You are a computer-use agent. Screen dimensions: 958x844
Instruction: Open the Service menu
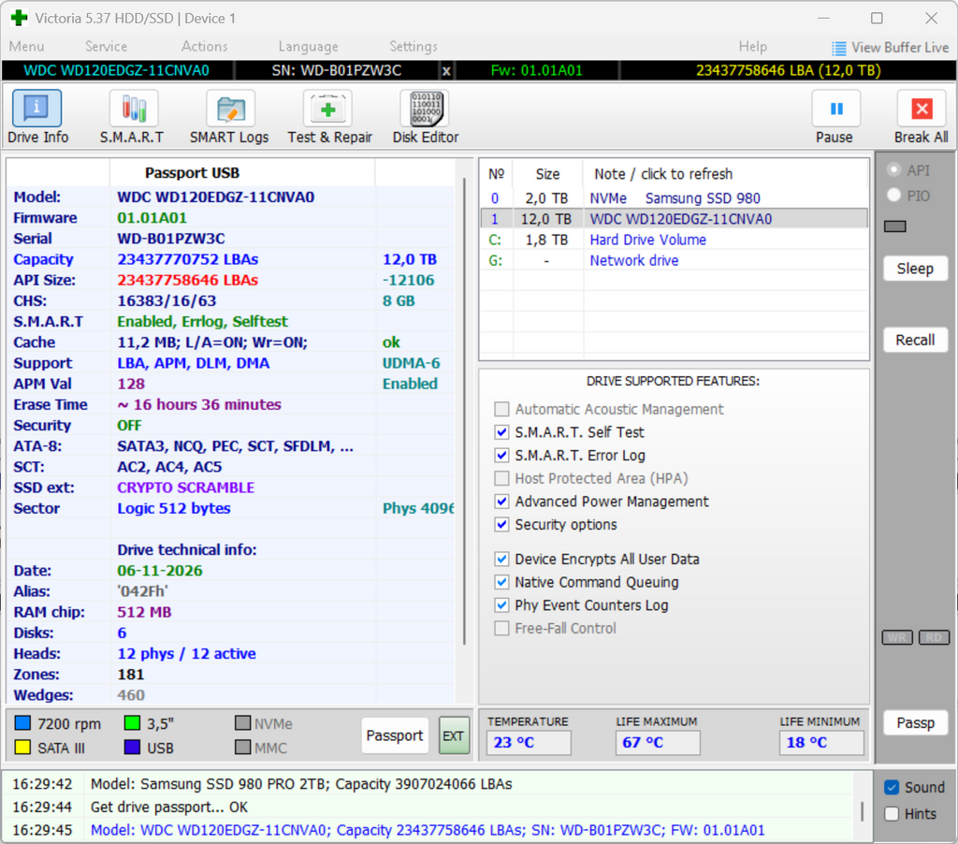pos(107,47)
